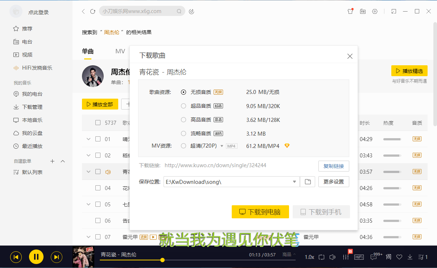The image size is (437, 268).
Task: Open the lyrics 词 icon
Action: point(388,257)
